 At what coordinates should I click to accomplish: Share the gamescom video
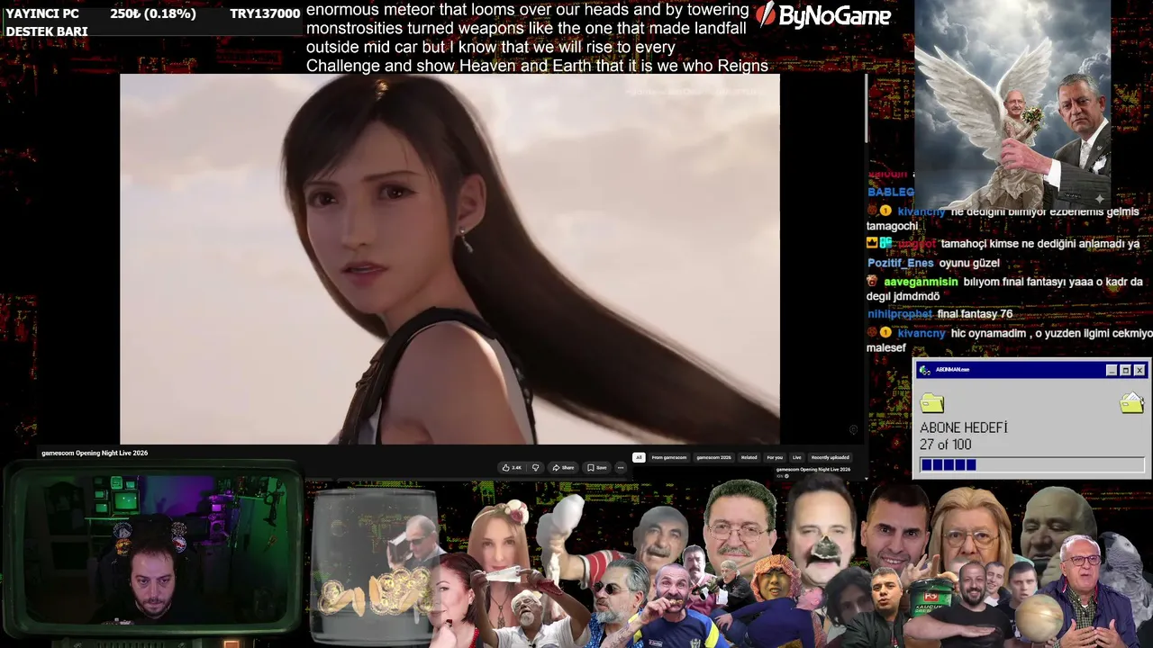pos(563,467)
